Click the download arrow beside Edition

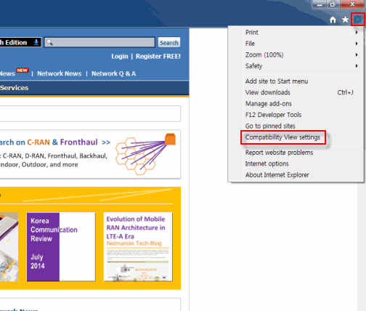pyautogui.click(x=36, y=42)
